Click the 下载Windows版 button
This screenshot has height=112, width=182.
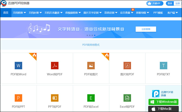[164, 102]
